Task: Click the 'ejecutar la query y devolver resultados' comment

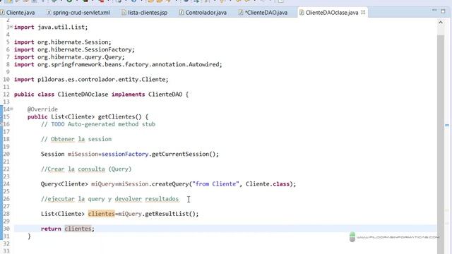Action: click(113, 199)
